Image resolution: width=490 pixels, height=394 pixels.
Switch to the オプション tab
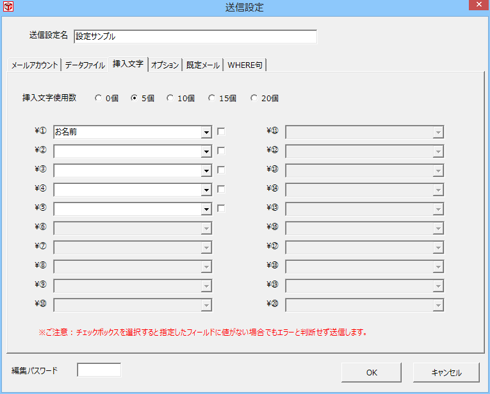pyautogui.click(x=165, y=65)
